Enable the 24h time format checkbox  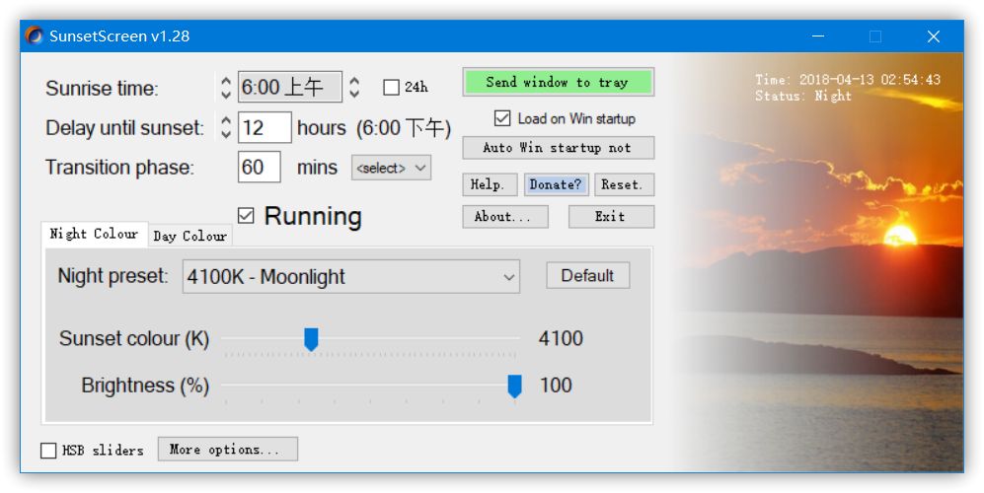pos(391,87)
